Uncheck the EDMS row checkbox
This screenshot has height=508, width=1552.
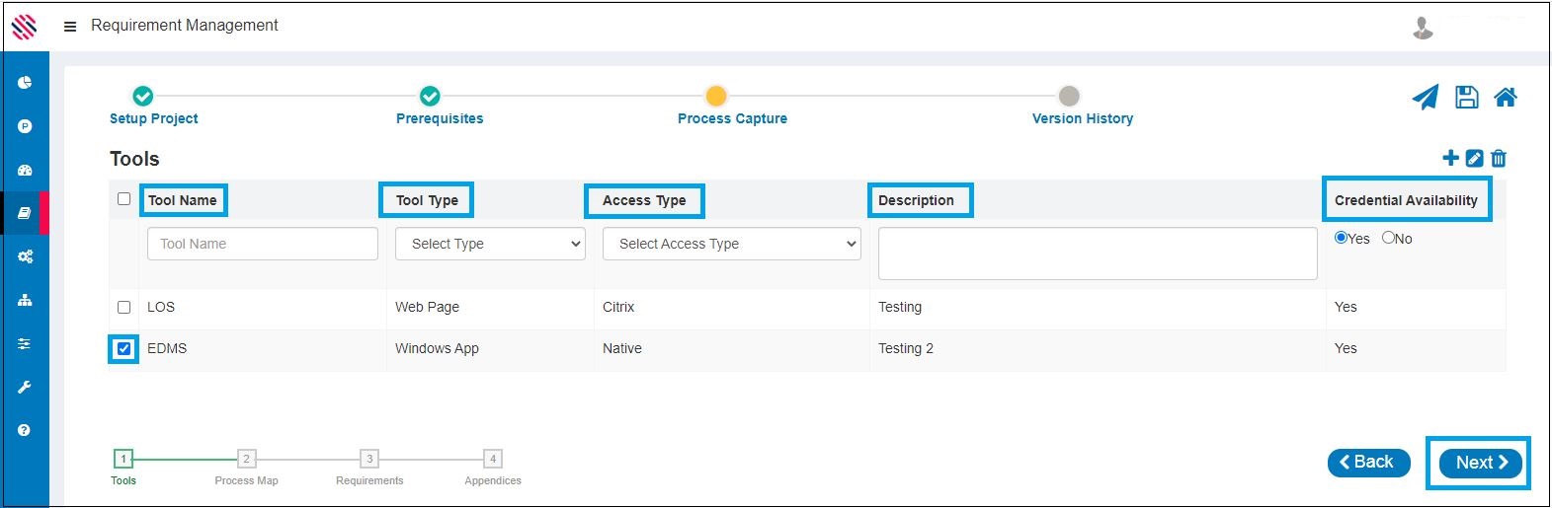point(123,348)
